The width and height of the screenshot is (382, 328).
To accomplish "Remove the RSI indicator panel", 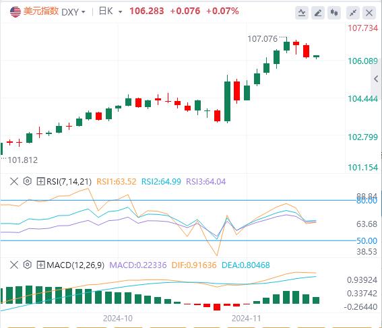I will tap(14, 181).
